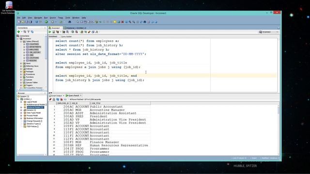Click the 'Public Accountant' result cell
The height and width of the screenshot is (174, 310).
pyautogui.click(x=107, y=107)
